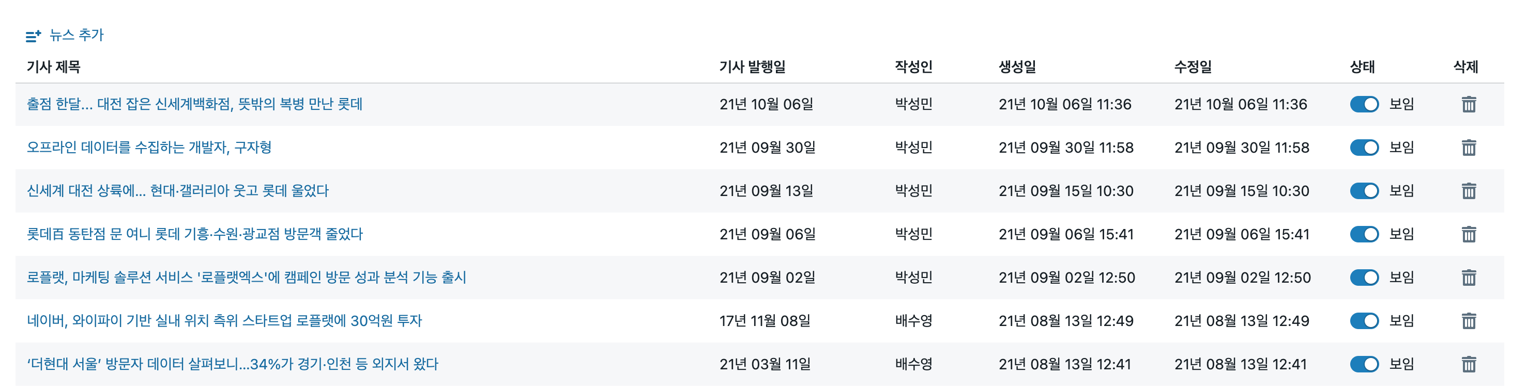Image resolution: width=1527 pixels, height=391 pixels.
Task: Disable visibility for 더현대 서울 article
Action: pyautogui.click(x=1364, y=364)
